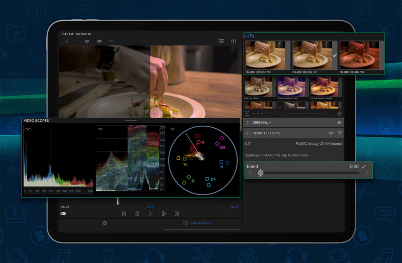Click the FiLMiC deLog V2 (64 points) LUT value

[x=319, y=144]
